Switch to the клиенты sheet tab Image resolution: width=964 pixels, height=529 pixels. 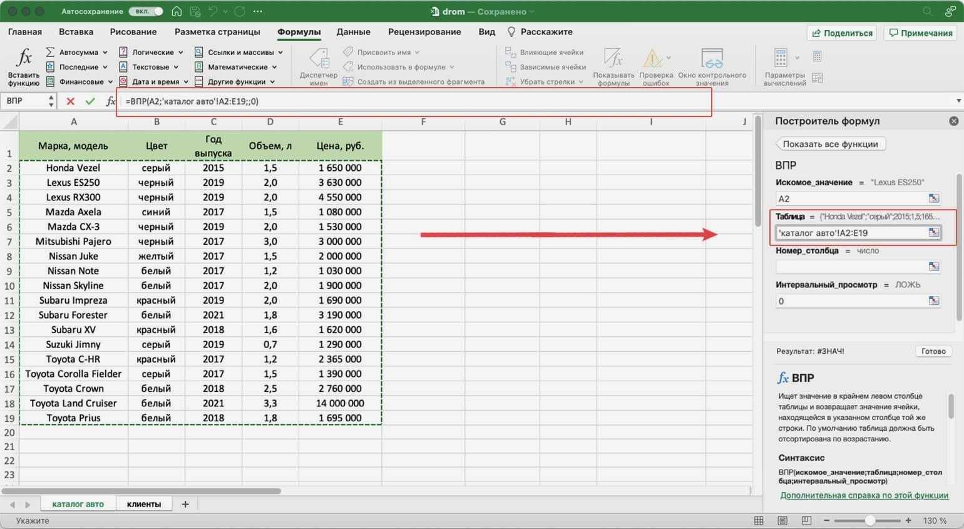point(143,504)
